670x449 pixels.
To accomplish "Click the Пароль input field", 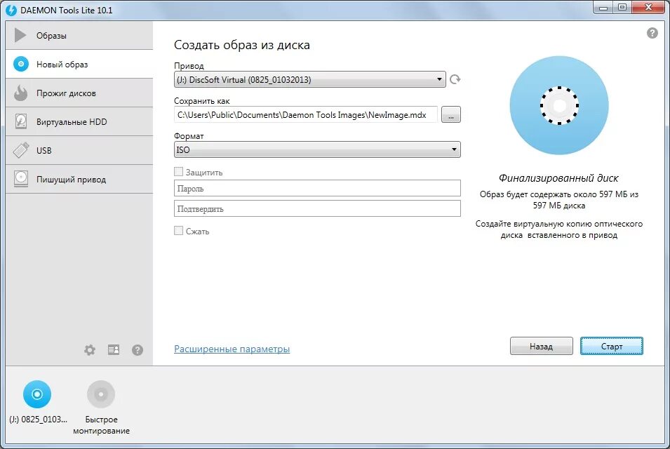I will click(317, 188).
